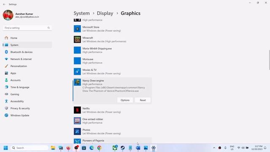Click the microphone system tray icon
The image size is (270, 152).
(x=225, y=148)
